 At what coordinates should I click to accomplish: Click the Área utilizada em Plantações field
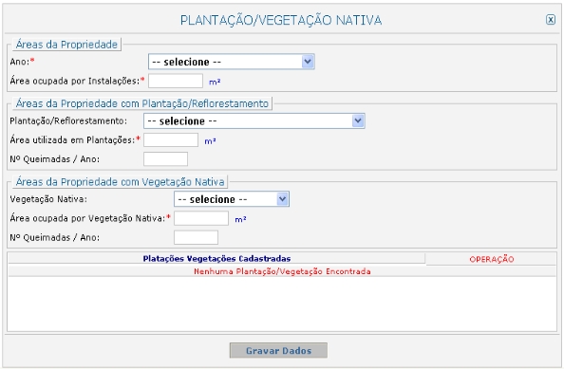[171, 140]
